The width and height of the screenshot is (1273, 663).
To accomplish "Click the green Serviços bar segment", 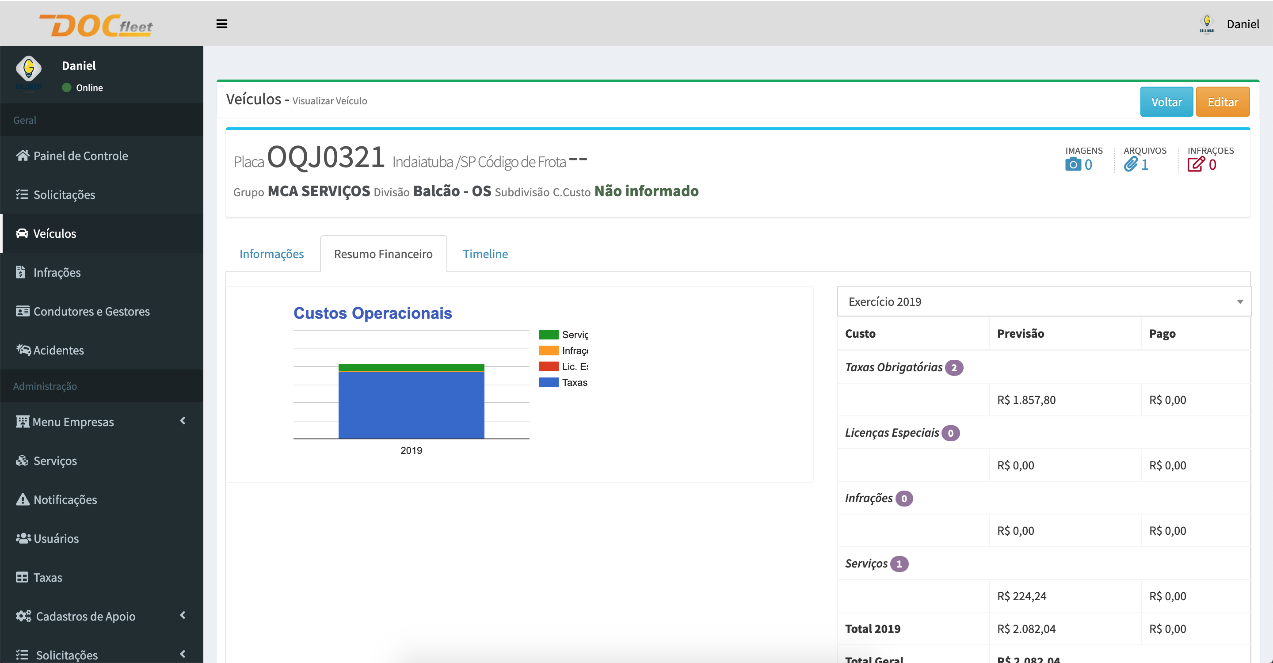I will pyautogui.click(x=411, y=368).
